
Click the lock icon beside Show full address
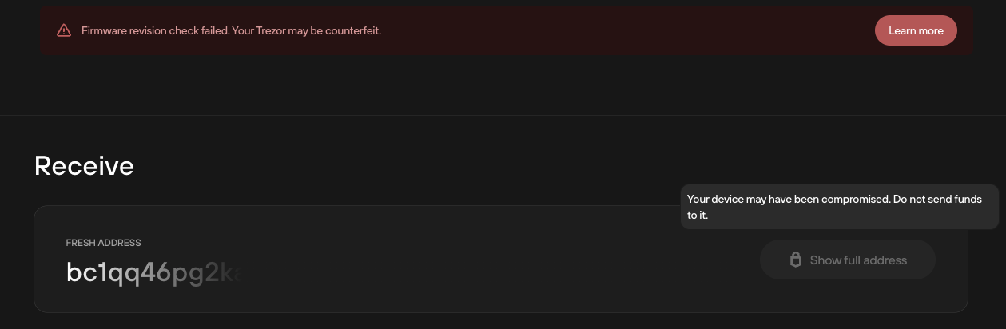tap(795, 260)
